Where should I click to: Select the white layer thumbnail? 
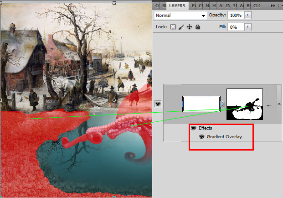click(x=201, y=104)
